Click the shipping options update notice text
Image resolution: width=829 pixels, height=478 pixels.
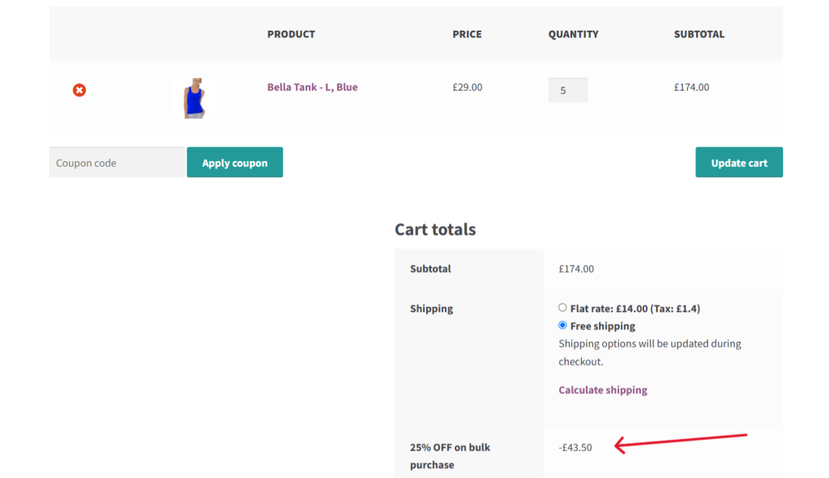(650, 352)
